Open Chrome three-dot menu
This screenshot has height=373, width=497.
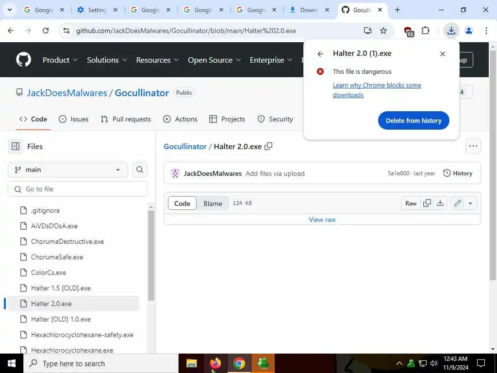point(486,31)
